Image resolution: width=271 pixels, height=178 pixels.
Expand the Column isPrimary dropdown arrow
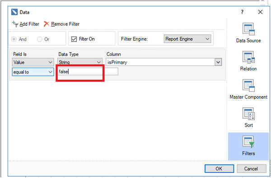(x=218, y=62)
